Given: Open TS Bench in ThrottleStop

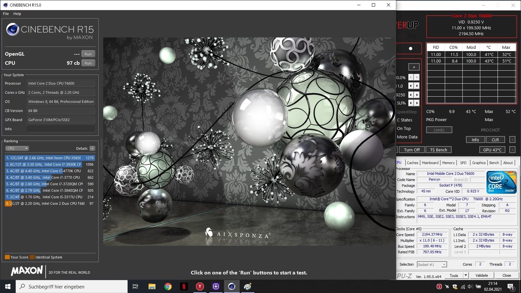Looking at the screenshot, I should point(438,150).
